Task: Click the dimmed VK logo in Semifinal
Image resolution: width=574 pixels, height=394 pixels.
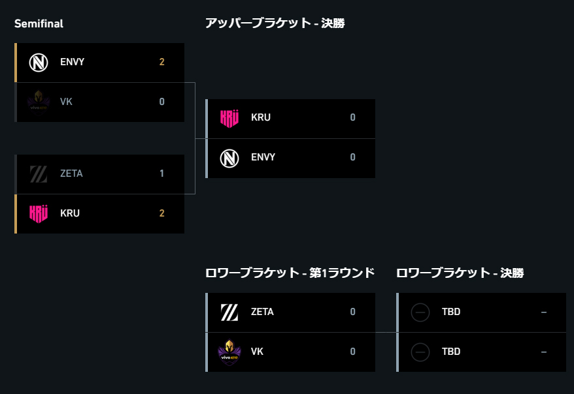Action: coord(39,102)
